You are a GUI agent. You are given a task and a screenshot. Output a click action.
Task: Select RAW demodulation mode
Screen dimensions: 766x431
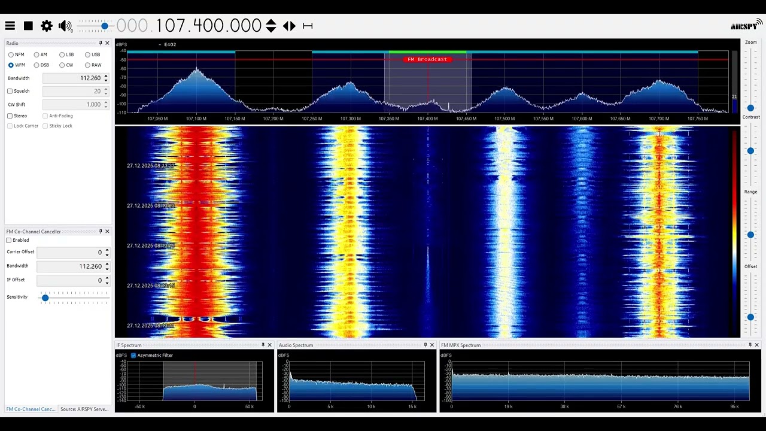pos(93,65)
